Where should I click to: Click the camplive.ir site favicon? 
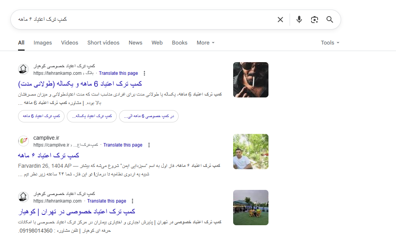click(23, 141)
